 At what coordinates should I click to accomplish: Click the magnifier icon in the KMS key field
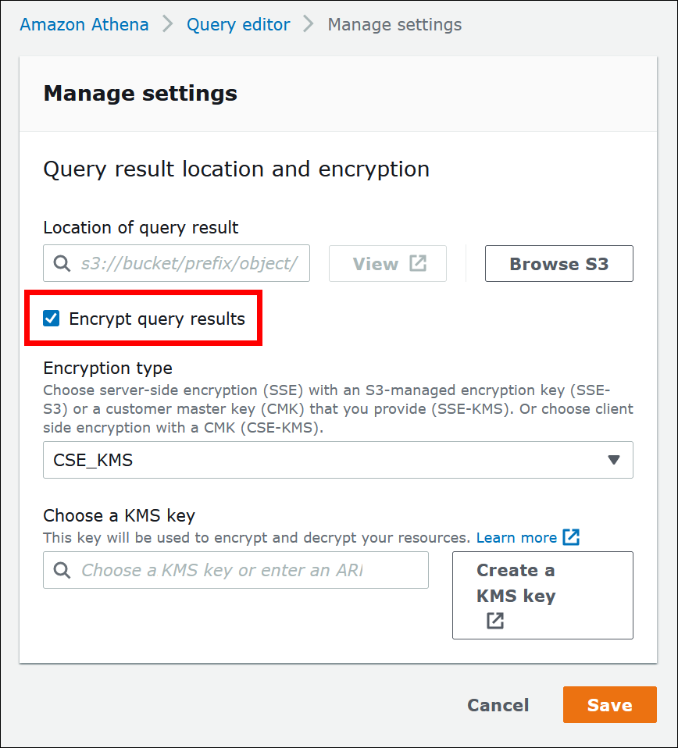pyautogui.click(x=62, y=570)
